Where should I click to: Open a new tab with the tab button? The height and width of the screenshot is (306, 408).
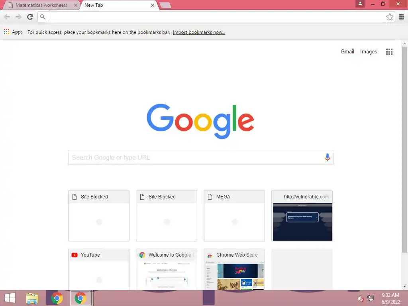point(165,5)
